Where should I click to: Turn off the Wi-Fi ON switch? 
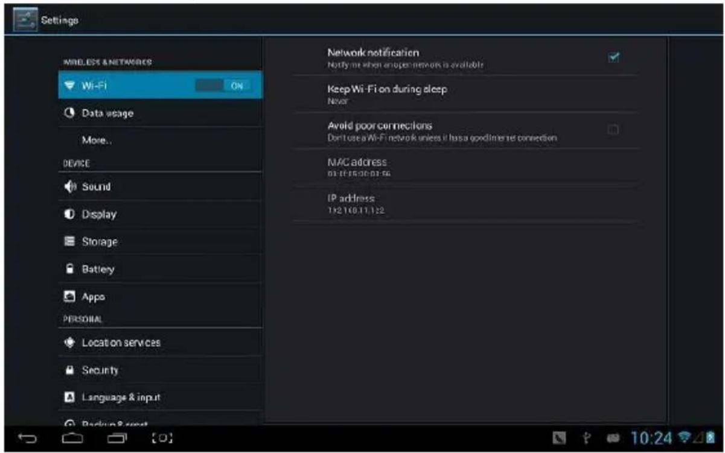click(x=222, y=86)
